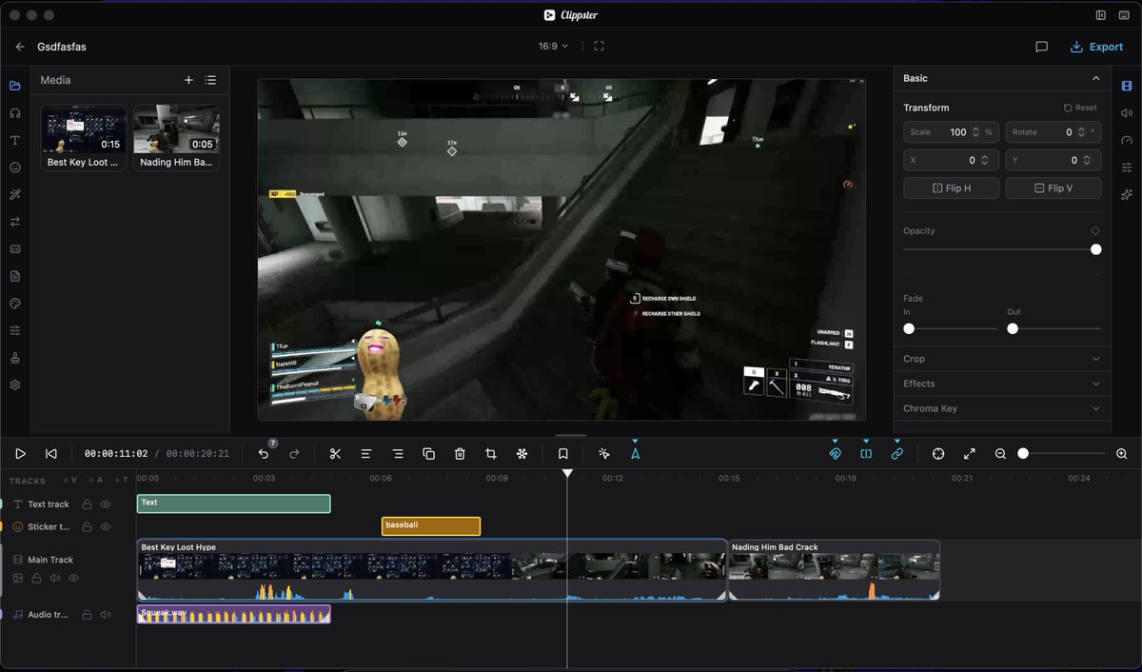Click the redo arrow

294,454
